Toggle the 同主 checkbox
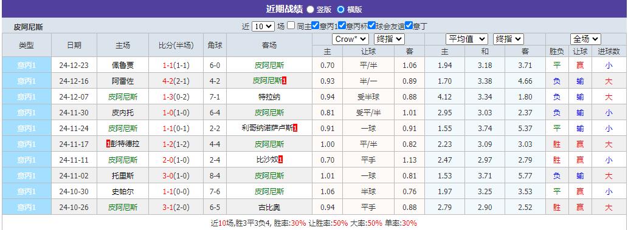This screenshot has width=628, height=230. click(x=291, y=25)
